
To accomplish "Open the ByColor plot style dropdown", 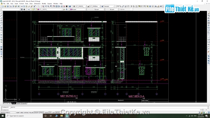I will click(126, 10).
